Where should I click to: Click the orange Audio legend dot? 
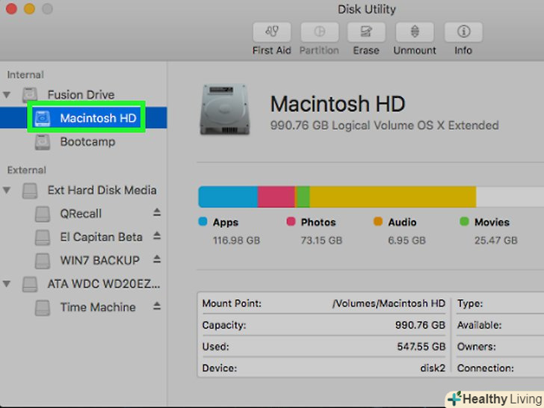378,221
